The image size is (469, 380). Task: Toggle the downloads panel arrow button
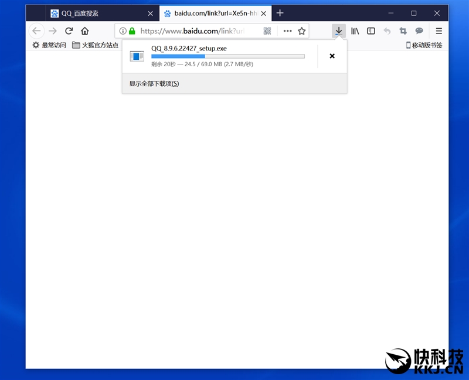coord(338,31)
